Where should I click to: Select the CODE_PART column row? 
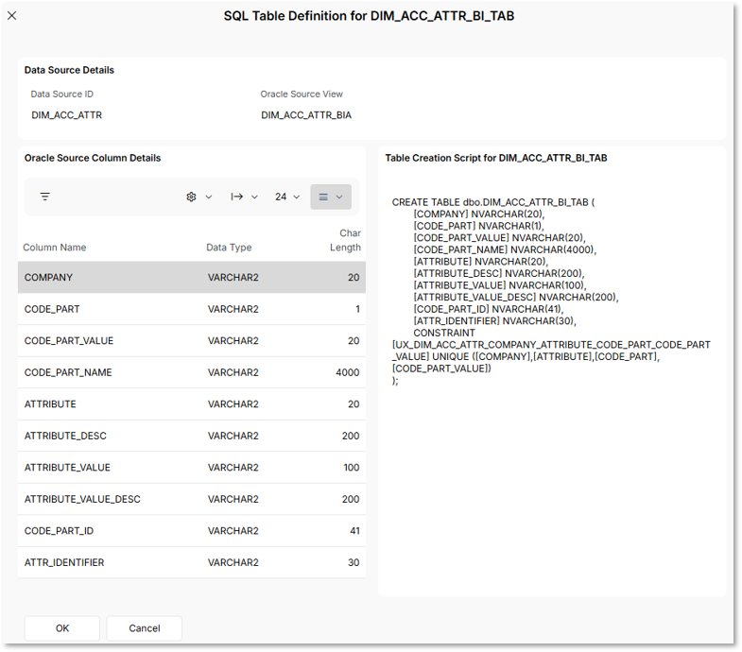pos(192,309)
